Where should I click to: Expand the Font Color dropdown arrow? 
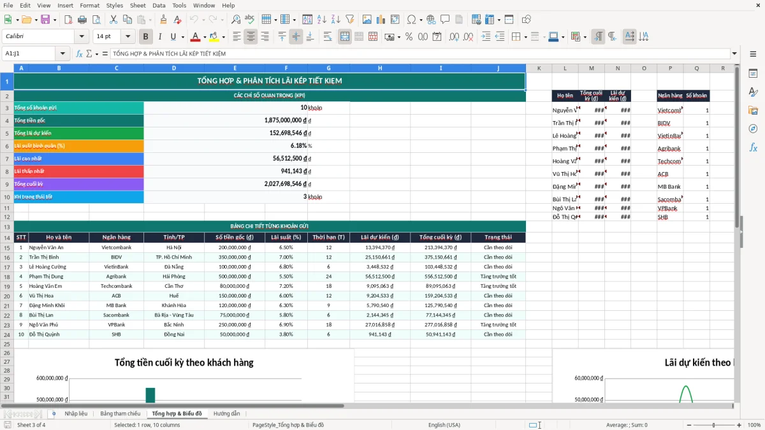pos(204,37)
